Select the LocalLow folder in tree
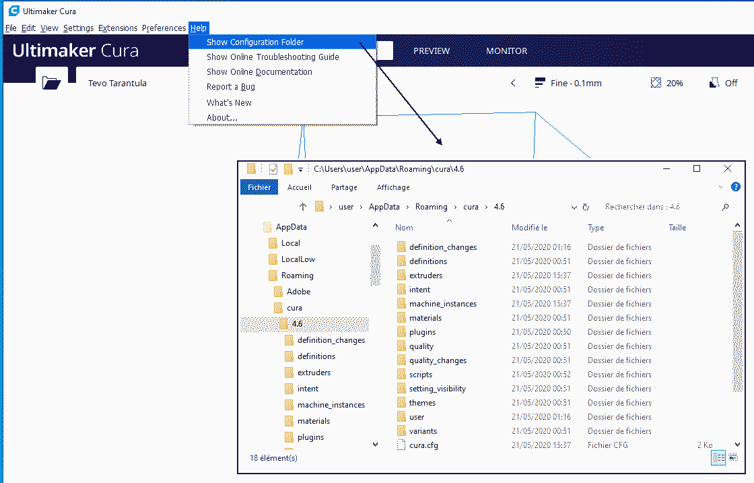The width and height of the screenshot is (754, 483). pos(298,259)
